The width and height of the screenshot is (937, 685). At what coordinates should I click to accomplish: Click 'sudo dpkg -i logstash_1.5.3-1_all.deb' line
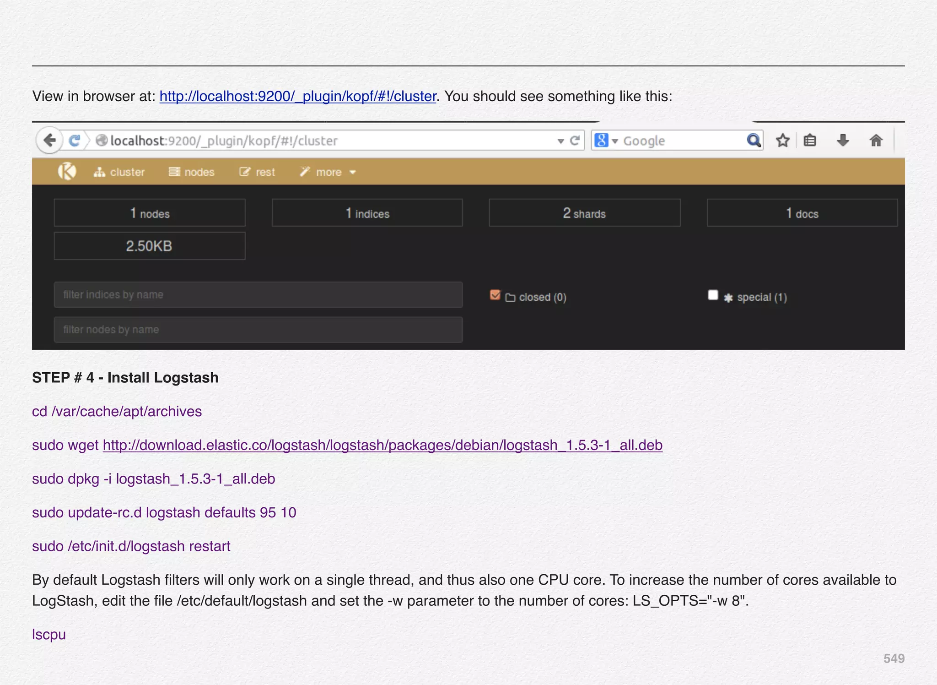pos(154,479)
